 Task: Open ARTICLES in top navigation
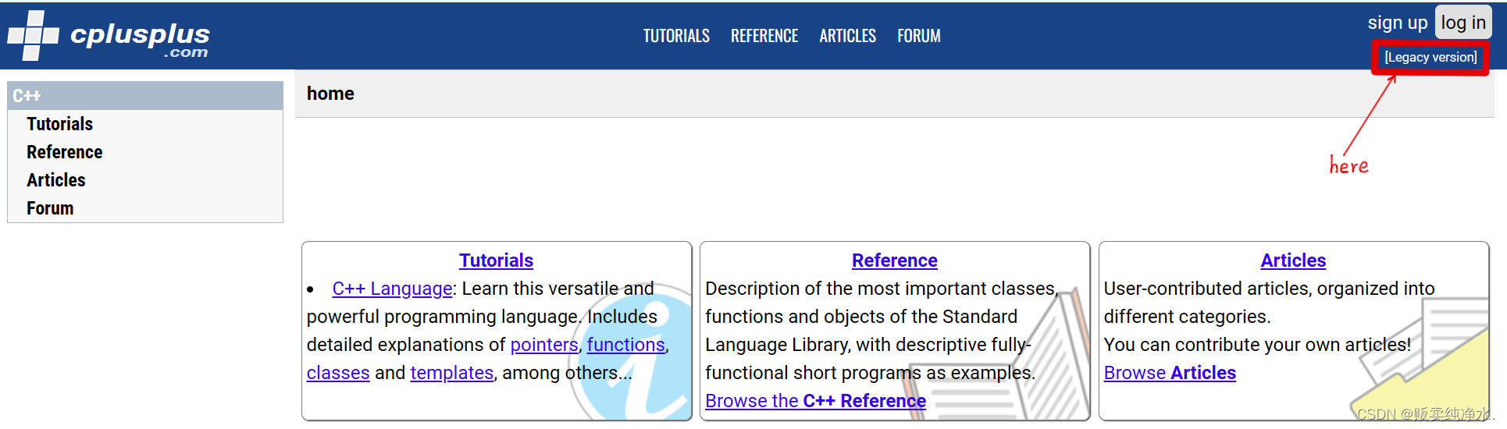pyautogui.click(x=847, y=36)
